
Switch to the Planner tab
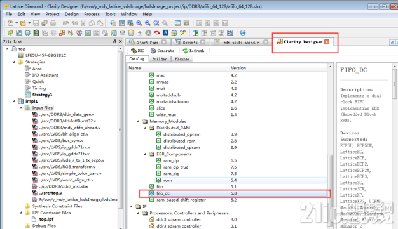coord(182,59)
